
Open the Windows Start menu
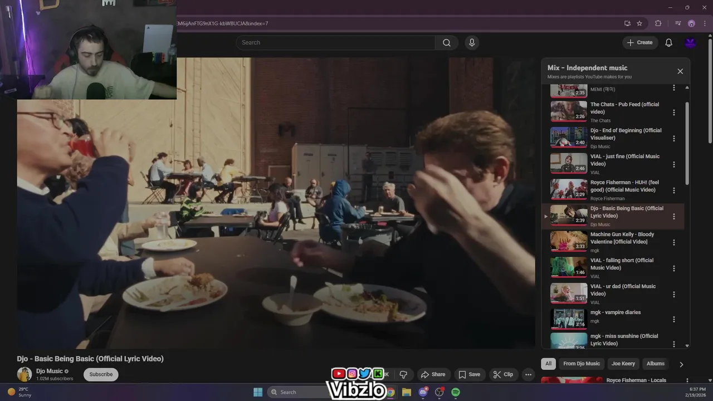coord(258,392)
